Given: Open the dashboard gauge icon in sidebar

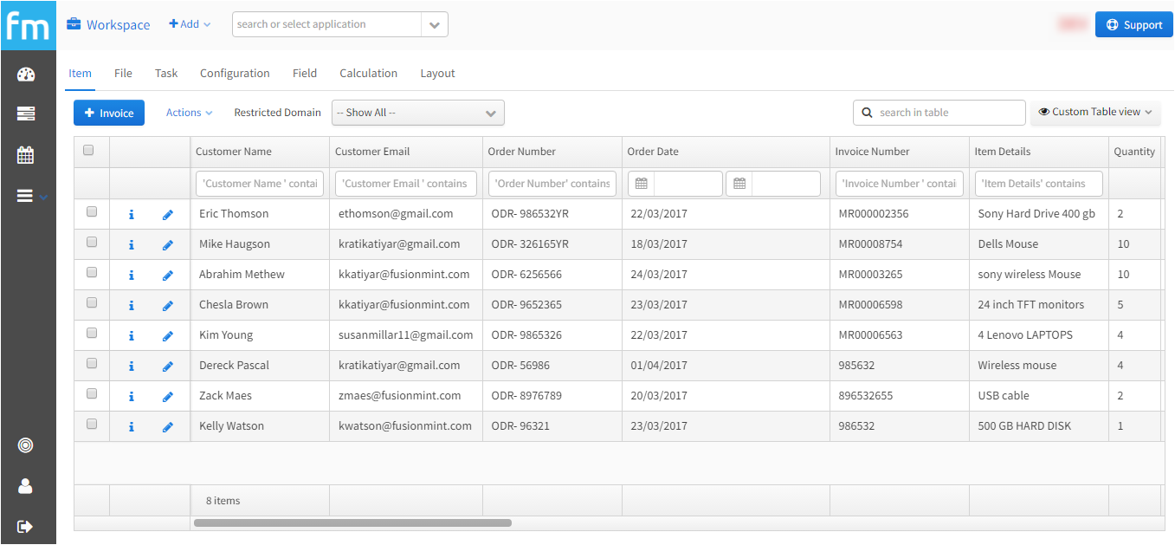Looking at the screenshot, I should tap(26, 75).
